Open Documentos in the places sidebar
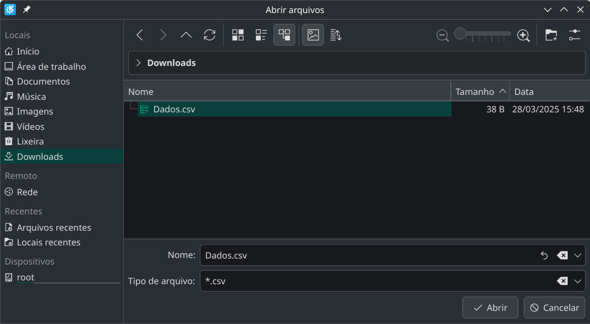This screenshot has width=590, height=324. [43, 81]
